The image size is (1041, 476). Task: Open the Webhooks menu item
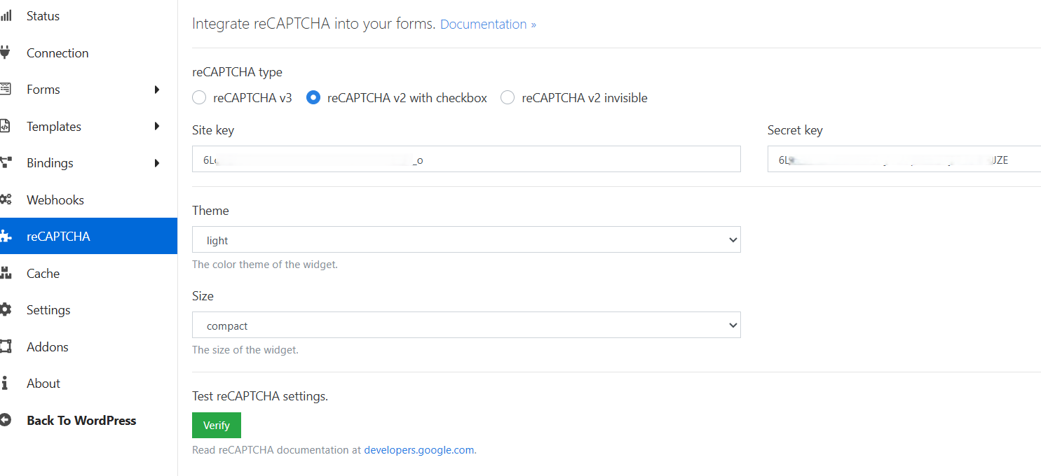click(55, 199)
